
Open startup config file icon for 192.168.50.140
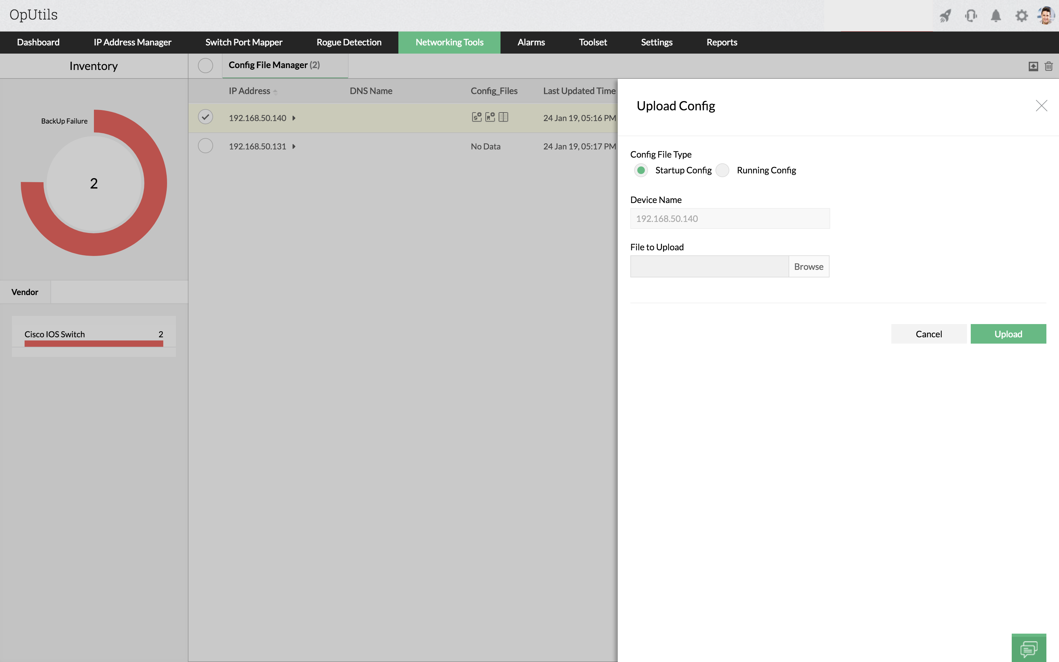coord(477,117)
